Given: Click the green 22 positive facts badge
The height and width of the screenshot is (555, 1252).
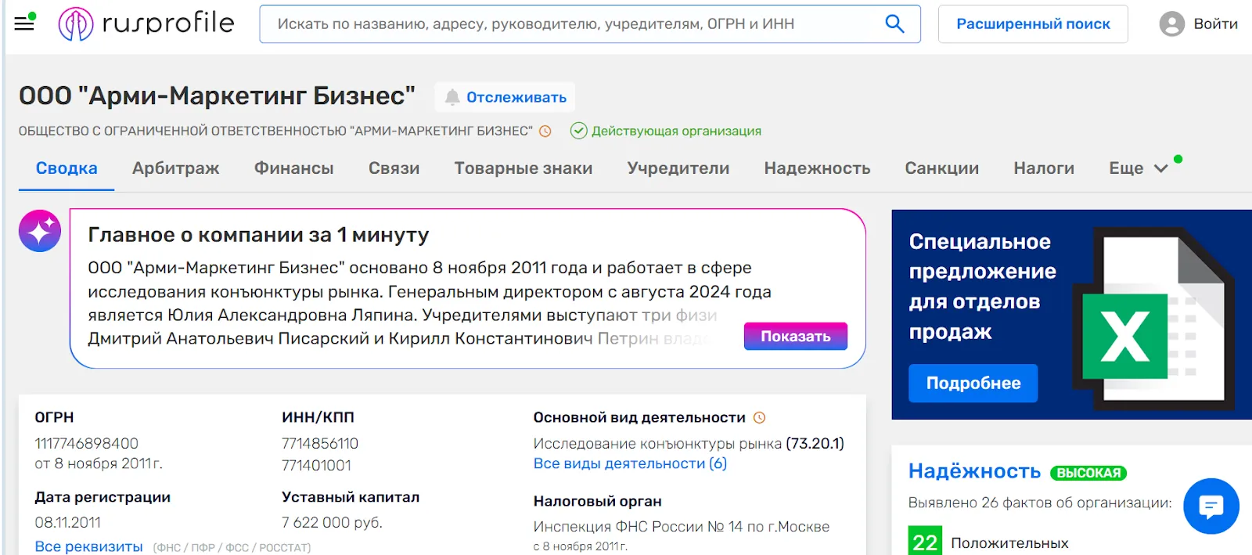Looking at the screenshot, I should click(x=925, y=542).
